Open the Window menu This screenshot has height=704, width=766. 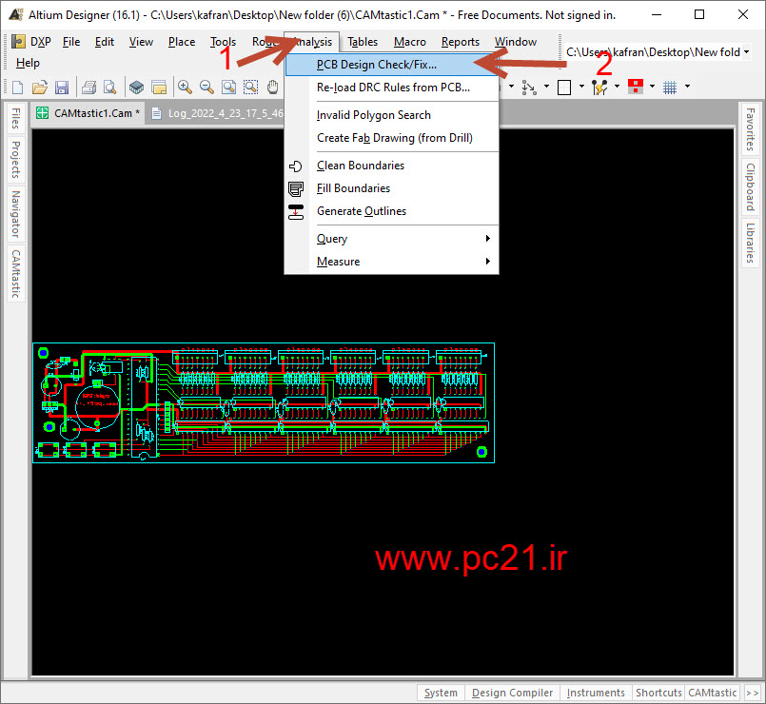(516, 42)
